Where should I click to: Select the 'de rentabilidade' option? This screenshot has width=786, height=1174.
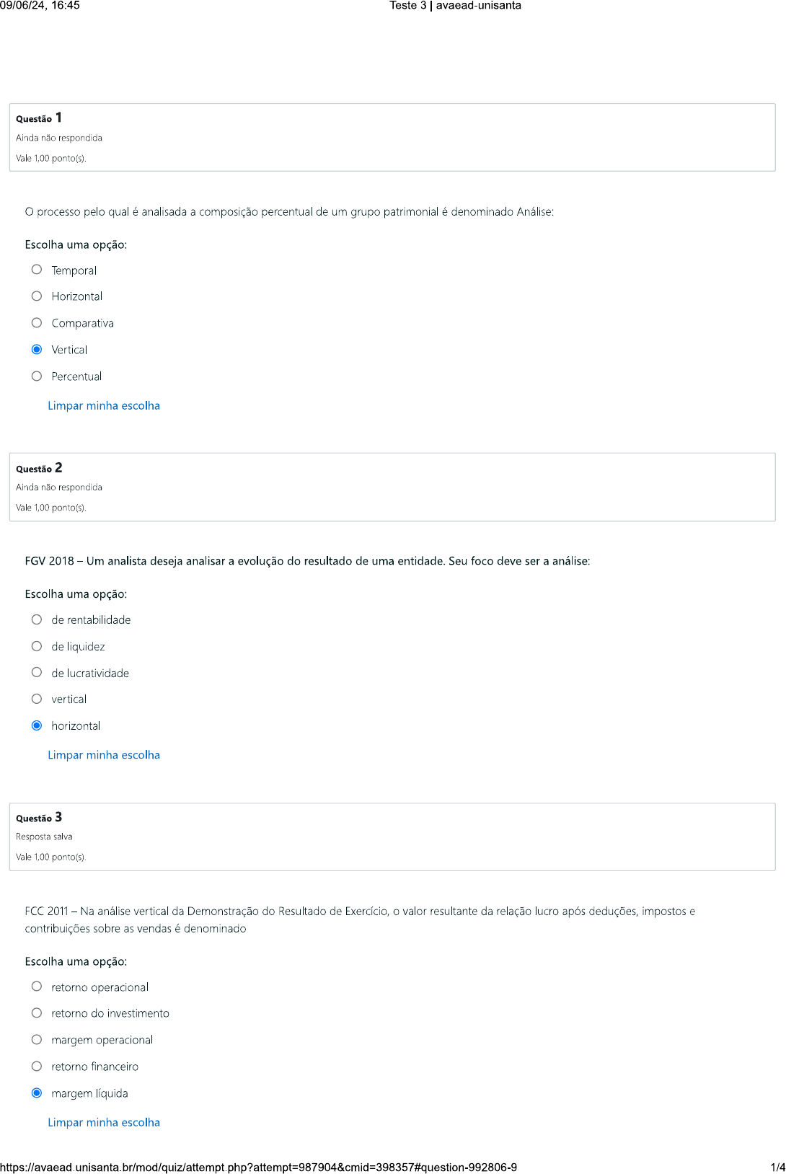click(37, 619)
